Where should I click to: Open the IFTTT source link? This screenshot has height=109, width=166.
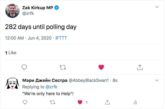pos(61,38)
